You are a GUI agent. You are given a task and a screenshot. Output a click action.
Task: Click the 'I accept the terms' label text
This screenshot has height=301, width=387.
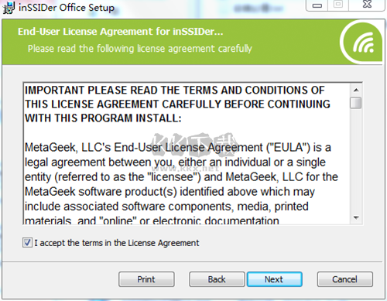[117, 243]
